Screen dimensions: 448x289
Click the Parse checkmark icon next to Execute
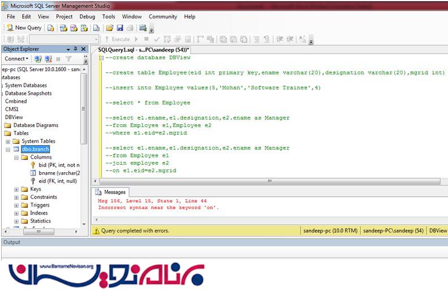coord(157,40)
